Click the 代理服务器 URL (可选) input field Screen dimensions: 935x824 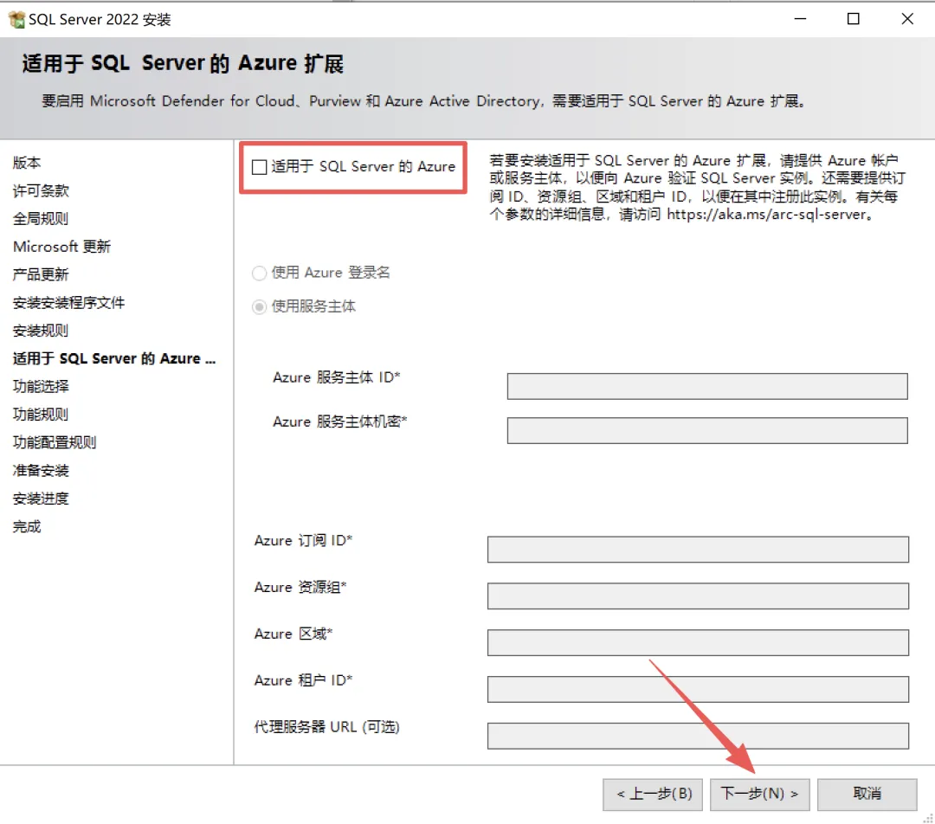click(x=698, y=736)
